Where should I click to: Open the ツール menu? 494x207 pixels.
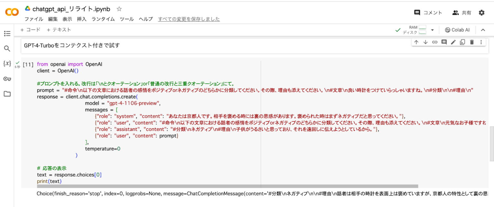127,19
